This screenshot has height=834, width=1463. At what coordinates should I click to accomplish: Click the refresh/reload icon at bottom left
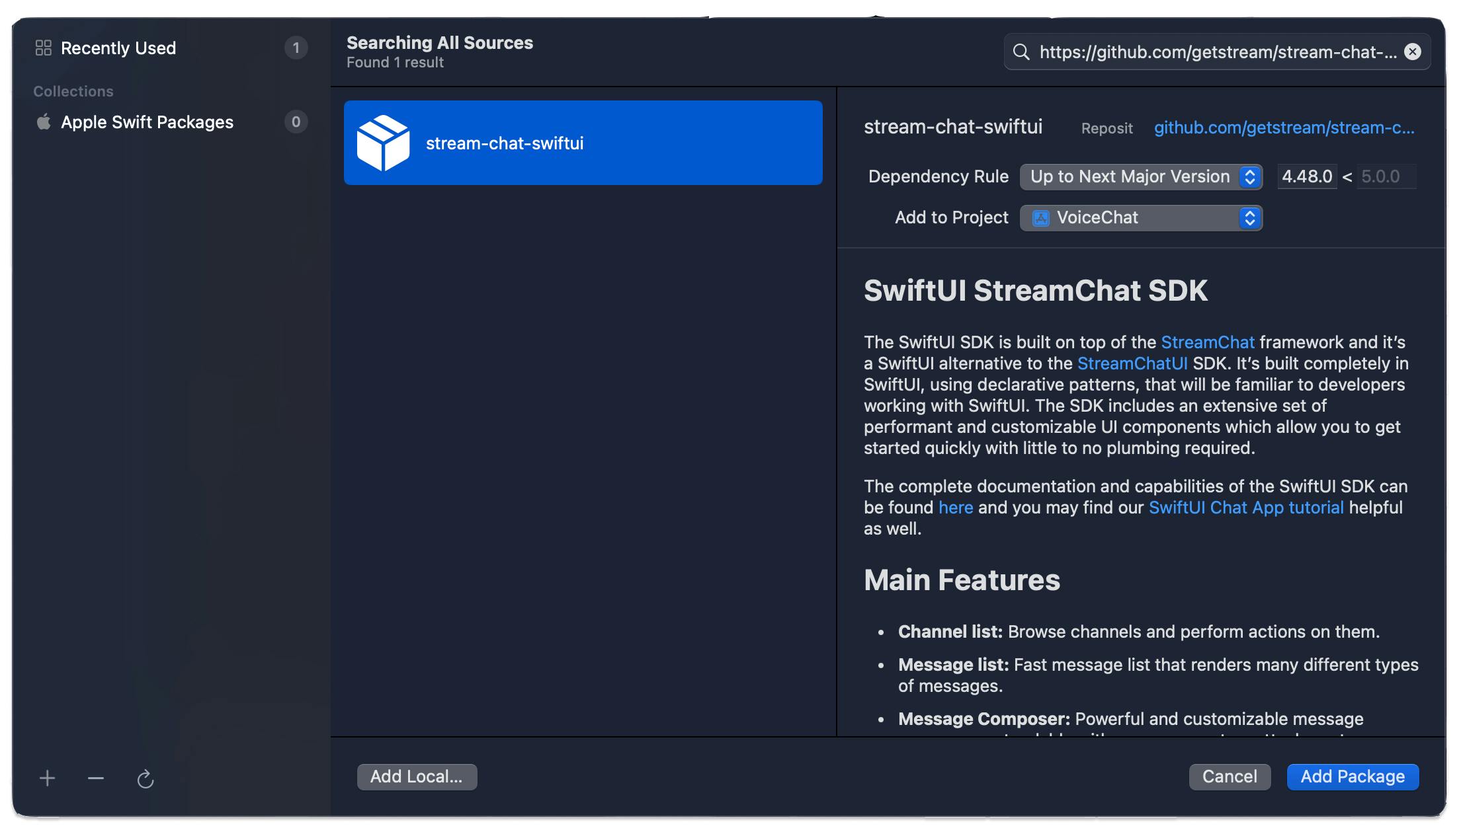coord(146,777)
